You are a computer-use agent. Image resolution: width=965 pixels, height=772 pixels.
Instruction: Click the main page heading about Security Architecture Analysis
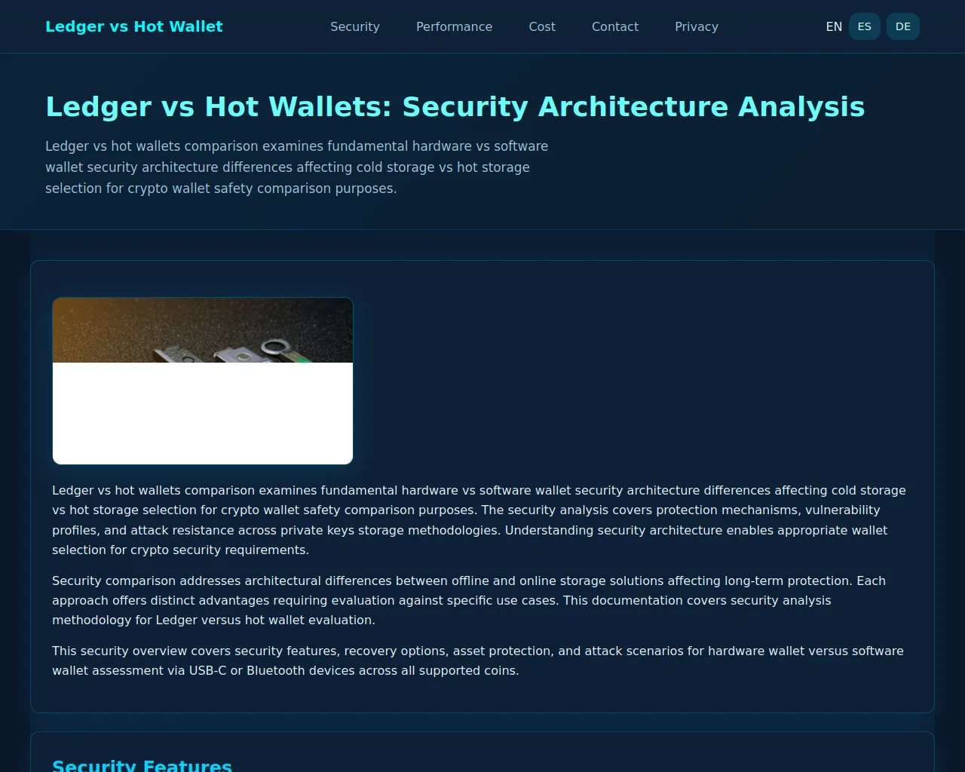point(455,106)
